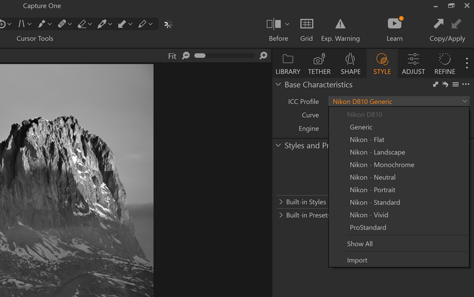Select the arrow apply-adjustments cursor tool
Viewport: 474px width, 297px height.
[x=122, y=24]
